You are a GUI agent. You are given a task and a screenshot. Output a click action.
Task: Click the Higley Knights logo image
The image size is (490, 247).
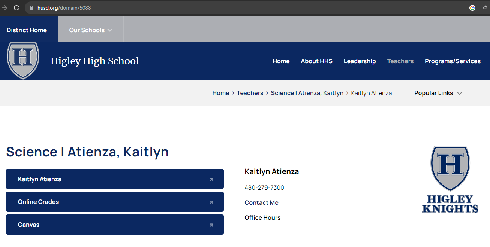click(x=450, y=180)
